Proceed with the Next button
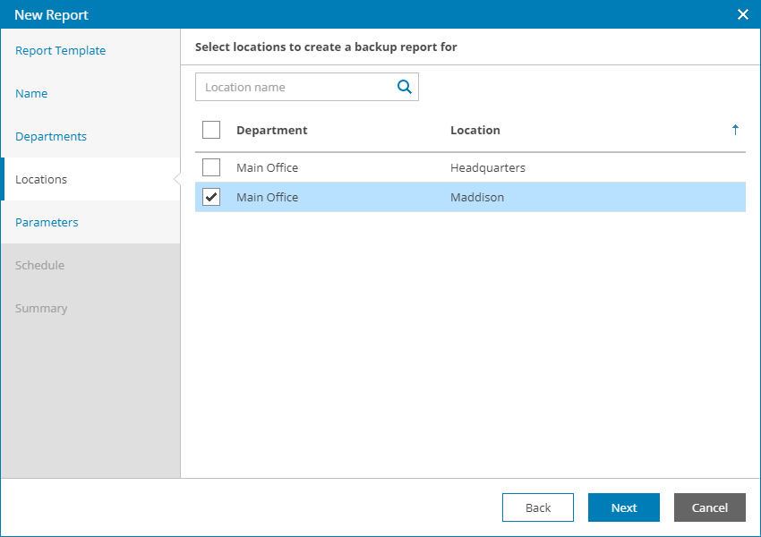 click(x=624, y=507)
